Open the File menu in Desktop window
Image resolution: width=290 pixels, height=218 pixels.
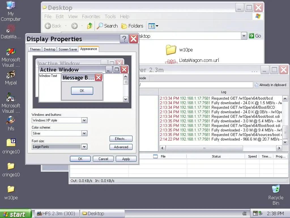tap(48, 16)
